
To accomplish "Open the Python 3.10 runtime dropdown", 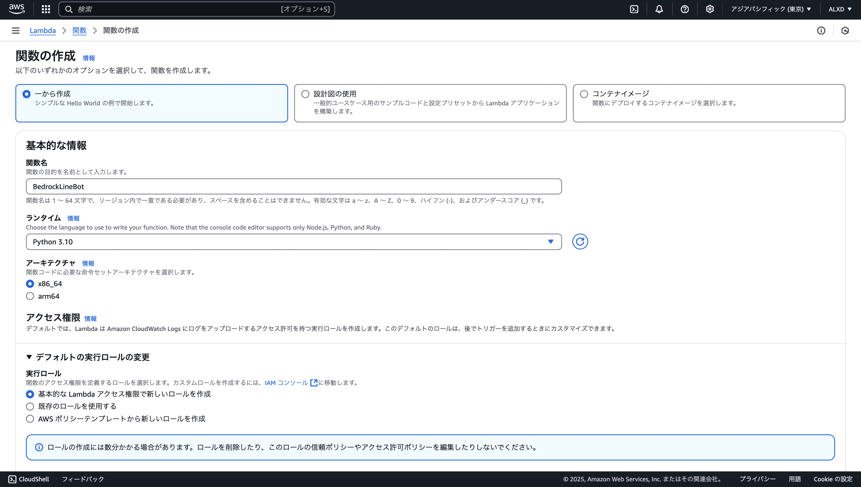I will pyautogui.click(x=293, y=242).
